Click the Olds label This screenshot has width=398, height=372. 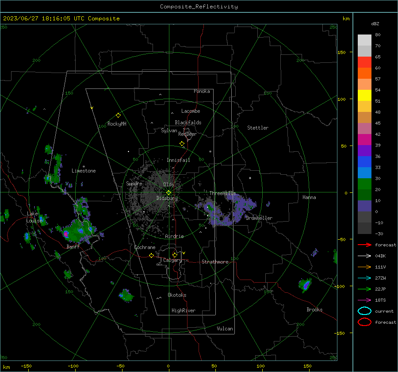coord(168,184)
